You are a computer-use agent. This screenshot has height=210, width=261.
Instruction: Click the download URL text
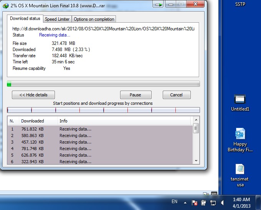pyautogui.click(x=103, y=29)
